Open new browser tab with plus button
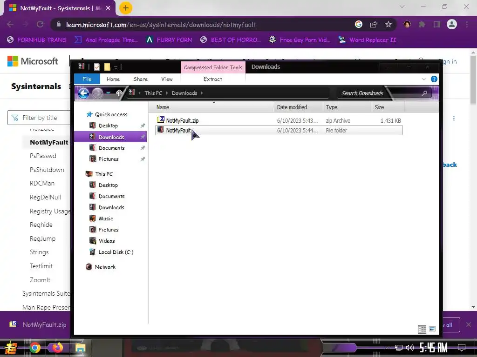Image resolution: width=477 pixels, height=357 pixels. coord(126,8)
